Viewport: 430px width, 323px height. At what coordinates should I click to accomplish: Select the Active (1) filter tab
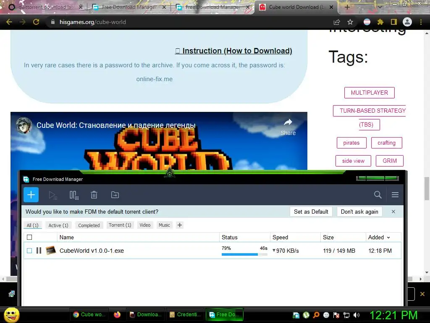pyautogui.click(x=58, y=225)
